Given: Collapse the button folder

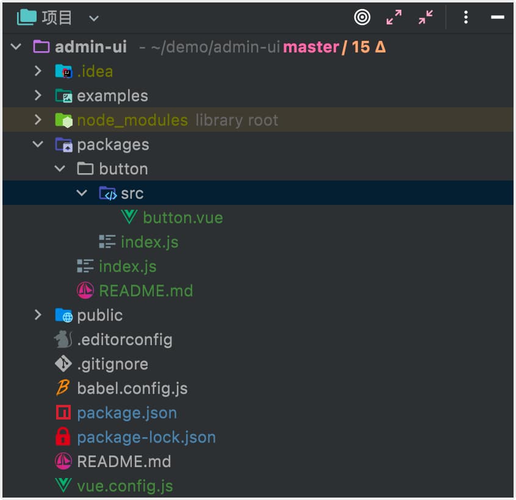Looking at the screenshot, I should (60, 169).
